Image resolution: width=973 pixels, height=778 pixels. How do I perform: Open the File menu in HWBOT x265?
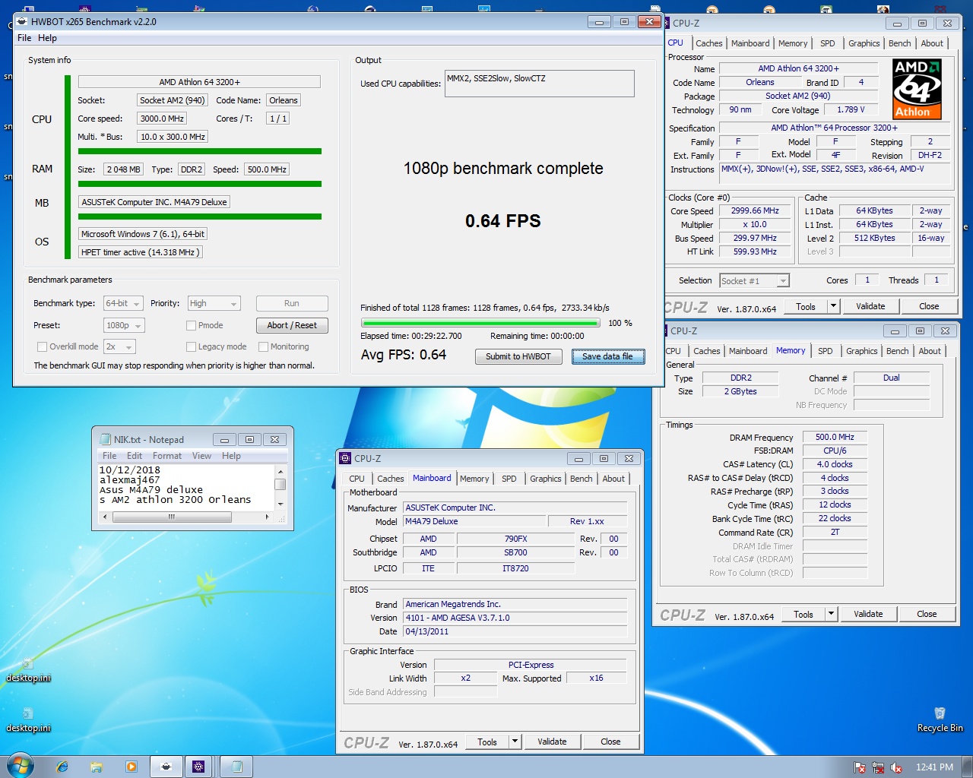pyautogui.click(x=24, y=38)
